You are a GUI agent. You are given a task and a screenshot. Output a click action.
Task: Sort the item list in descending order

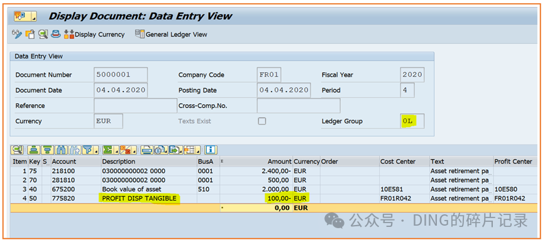click(47, 150)
